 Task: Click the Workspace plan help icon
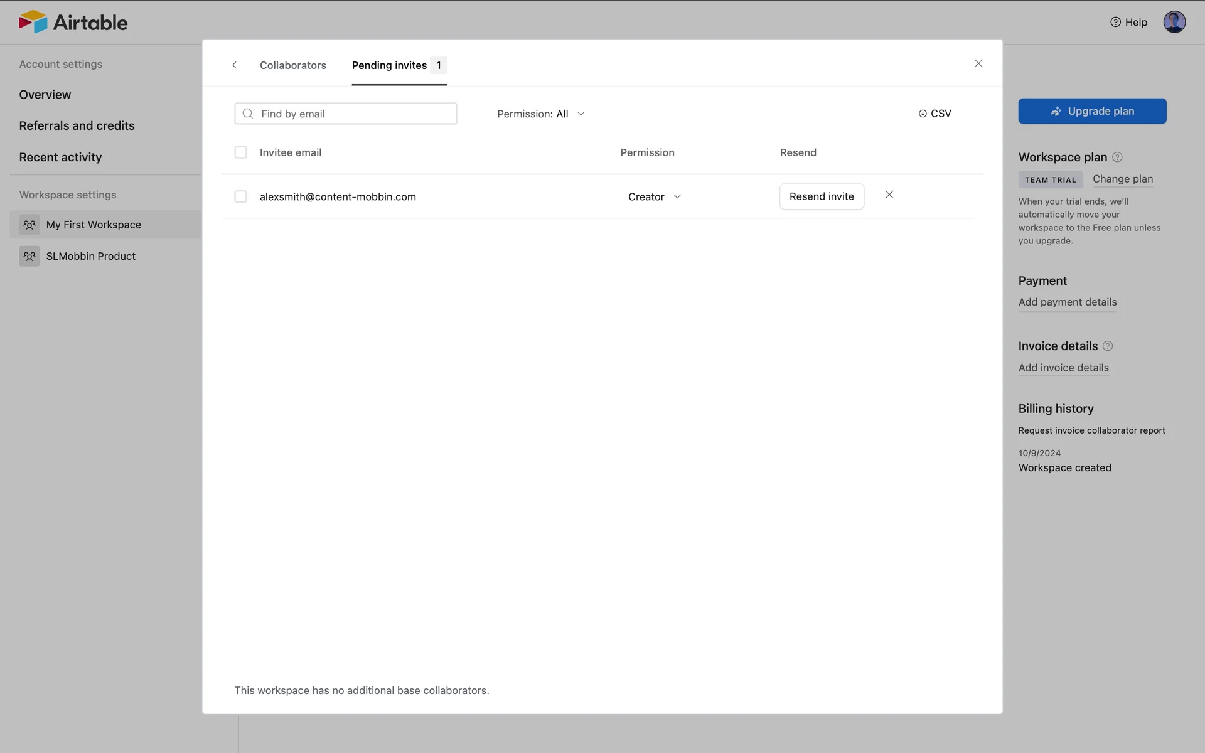pyautogui.click(x=1117, y=158)
